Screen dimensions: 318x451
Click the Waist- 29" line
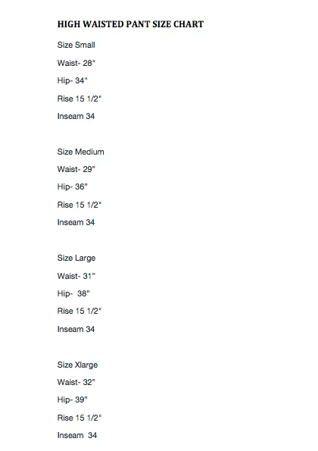(x=76, y=169)
